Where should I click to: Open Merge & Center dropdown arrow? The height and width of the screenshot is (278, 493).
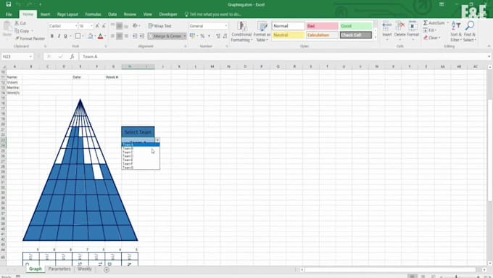tap(185, 36)
